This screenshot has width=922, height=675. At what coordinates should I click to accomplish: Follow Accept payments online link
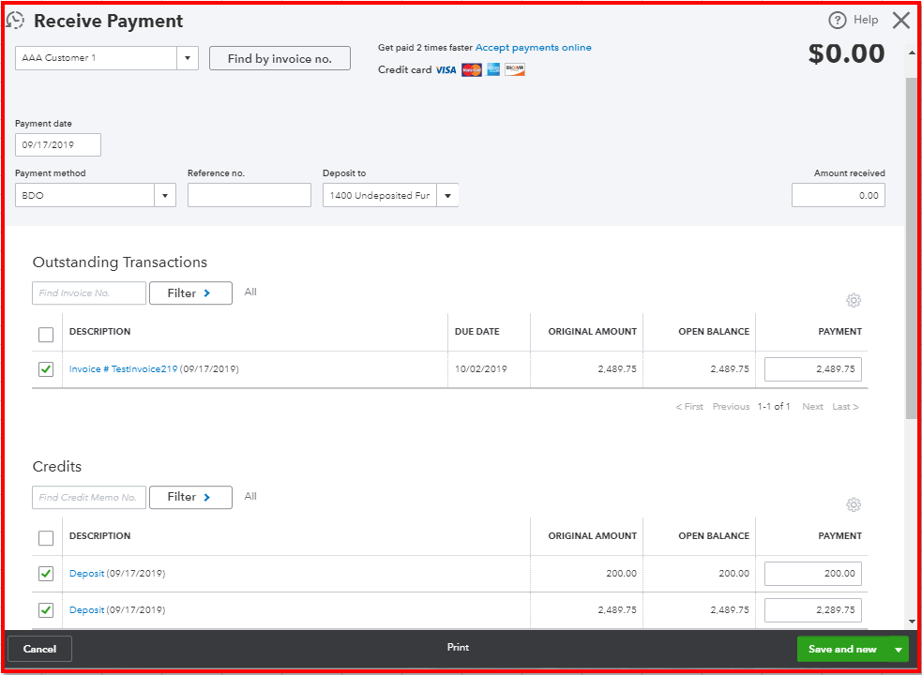534,48
